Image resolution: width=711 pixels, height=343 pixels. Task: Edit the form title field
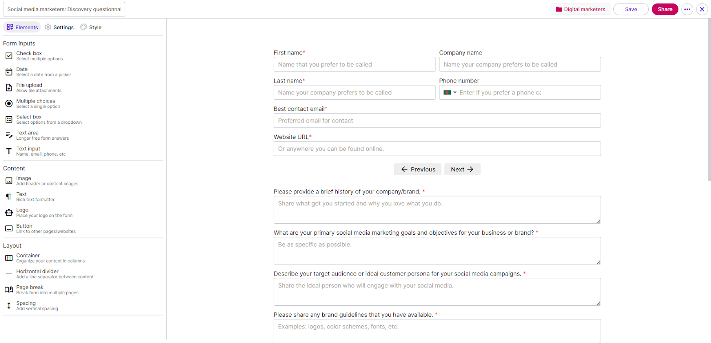click(64, 9)
